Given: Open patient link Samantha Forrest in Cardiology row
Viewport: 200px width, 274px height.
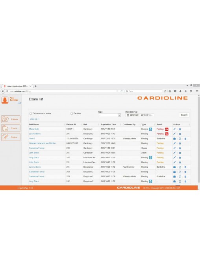Looking at the screenshot, I should [37, 148].
